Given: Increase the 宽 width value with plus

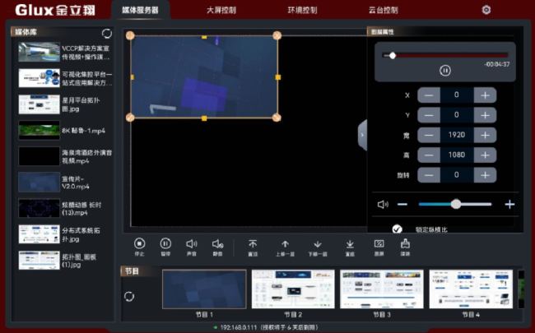Looking at the screenshot, I should coord(486,135).
